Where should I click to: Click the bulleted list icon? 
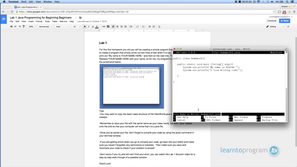coord(144,27)
